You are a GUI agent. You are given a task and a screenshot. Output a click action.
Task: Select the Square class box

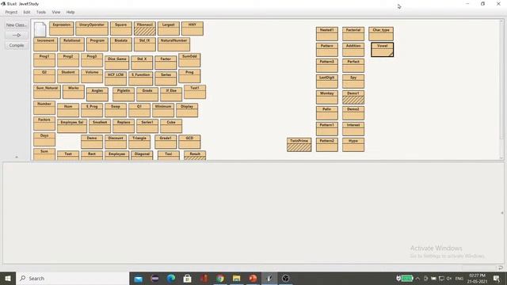click(121, 28)
